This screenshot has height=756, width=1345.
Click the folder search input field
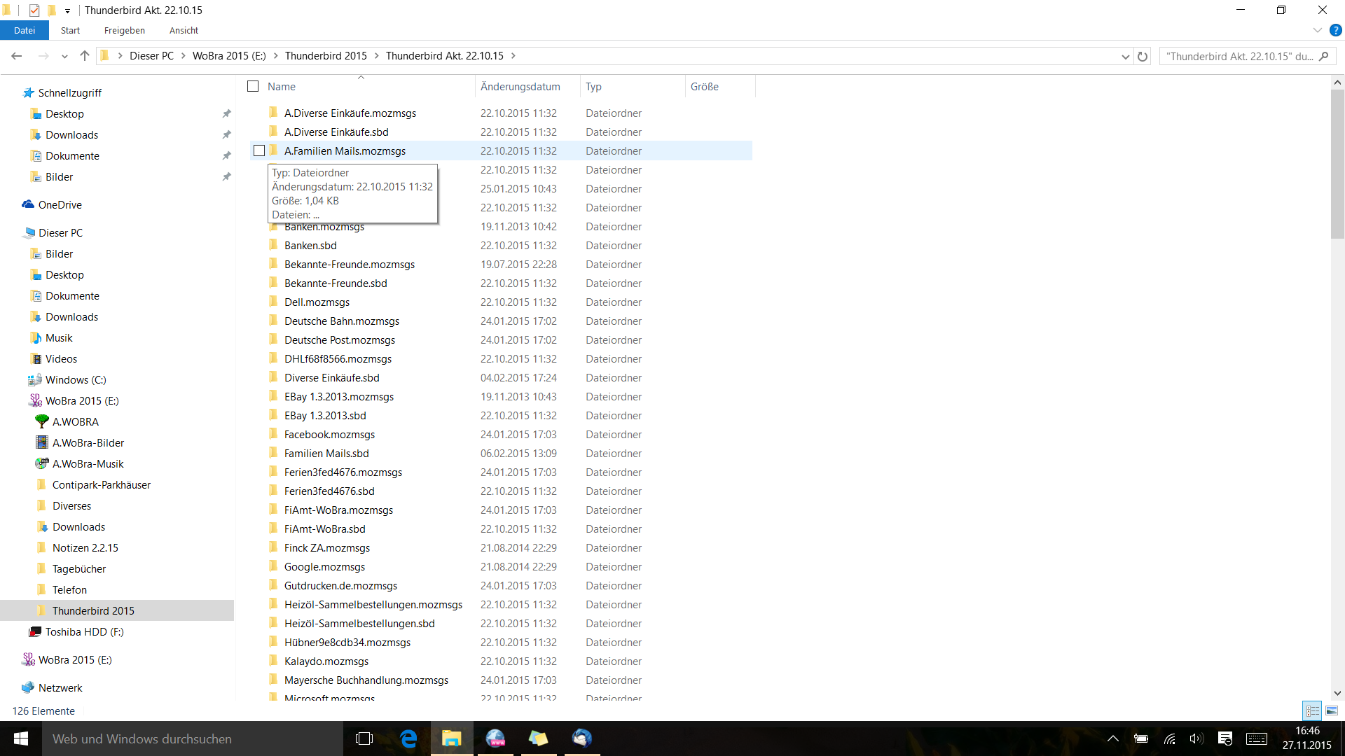click(1240, 56)
